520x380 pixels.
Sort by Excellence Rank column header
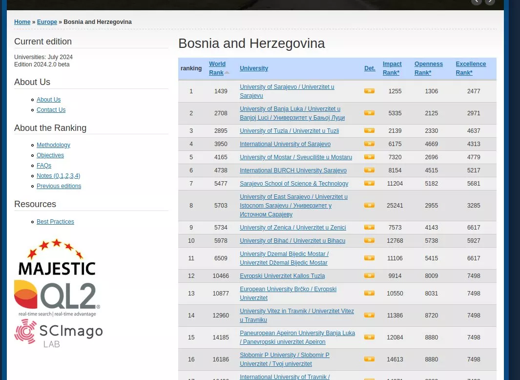[471, 68]
